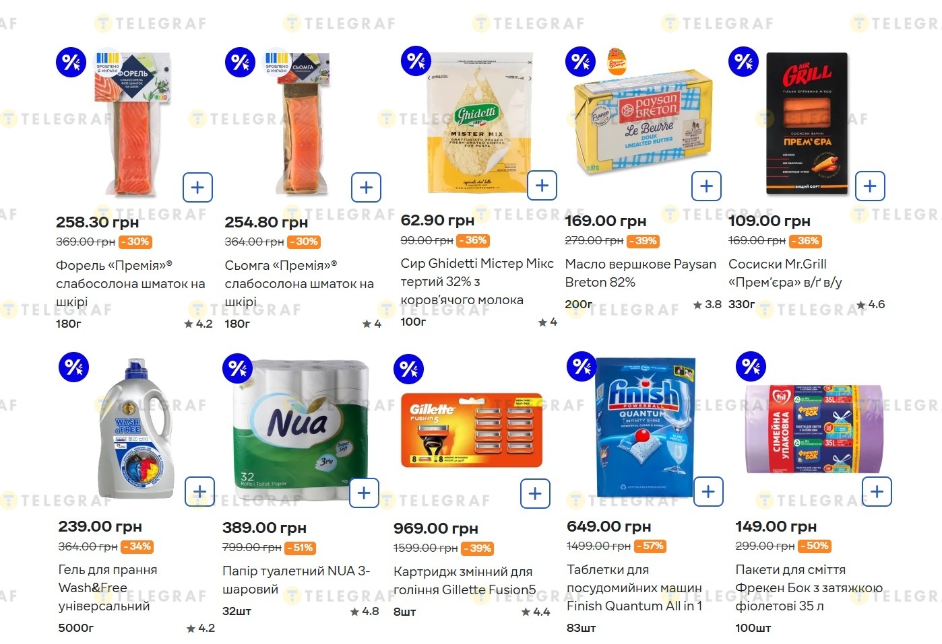Screen dimensions: 942x644
Task: Add Paysan Breton butter to cart
Action: 706,186
